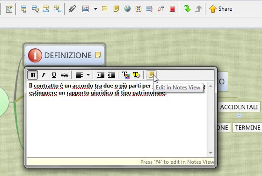The width and height of the screenshot is (262, 176).
Task: Collapse the ACCIDENTALI branch minus button
Action: (x=239, y=115)
